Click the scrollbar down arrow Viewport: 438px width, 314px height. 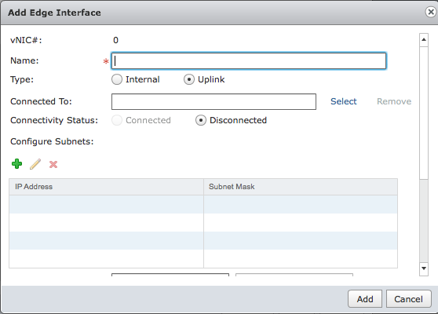(x=424, y=268)
